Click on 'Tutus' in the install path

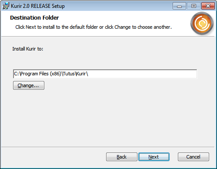pos(69,74)
